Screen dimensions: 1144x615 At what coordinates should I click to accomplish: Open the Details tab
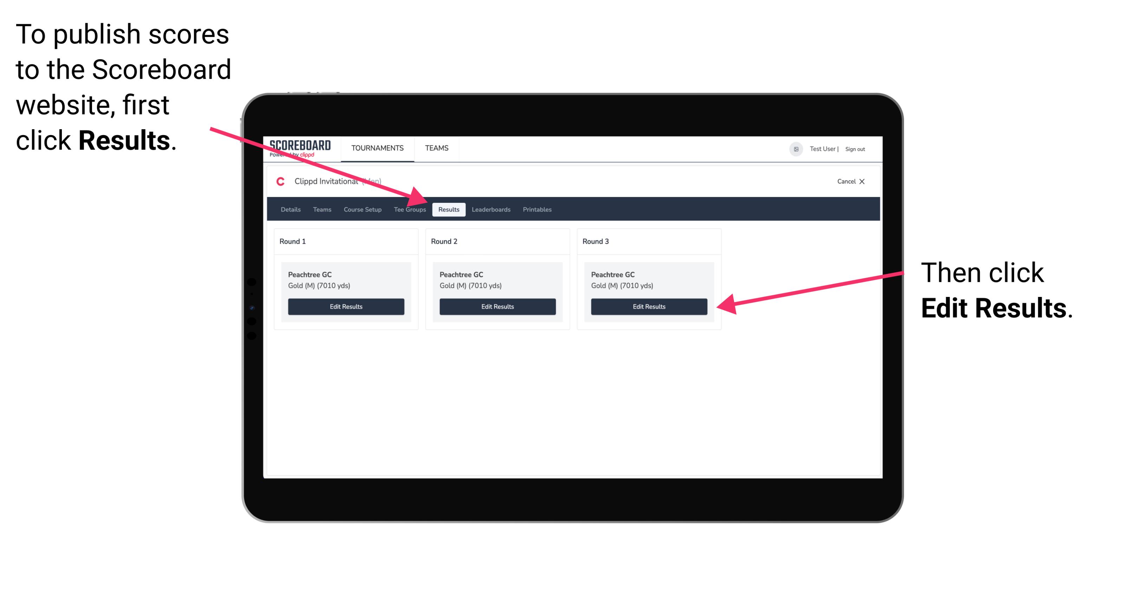tap(290, 210)
